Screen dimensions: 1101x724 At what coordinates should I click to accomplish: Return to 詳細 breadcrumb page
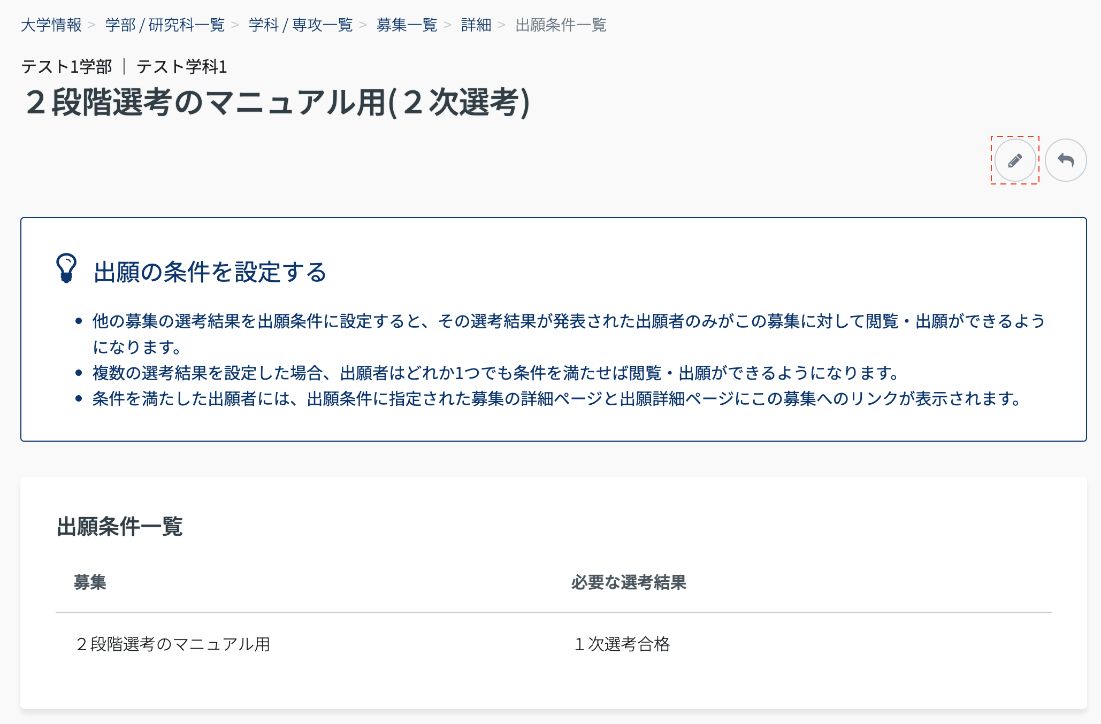coord(476,25)
